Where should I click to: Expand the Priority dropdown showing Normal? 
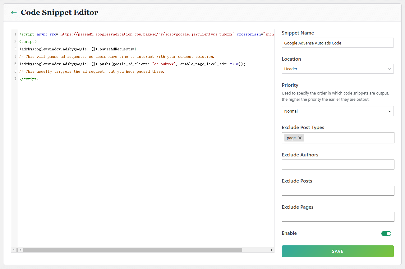(338, 111)
